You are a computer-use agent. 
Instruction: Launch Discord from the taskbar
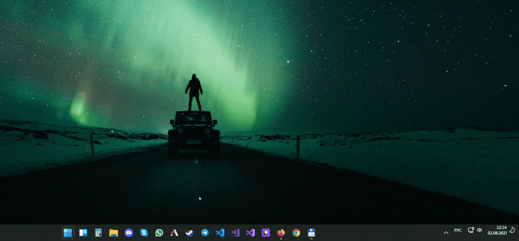coord(129,233)
